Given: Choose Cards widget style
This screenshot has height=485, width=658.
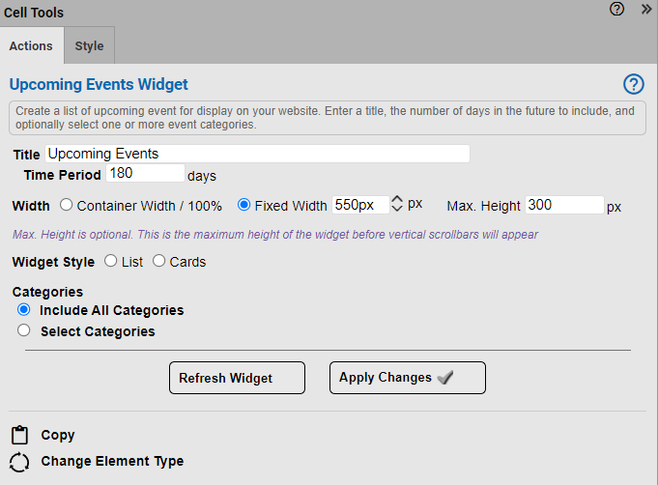Looking at the screenshot, I should (x=159, y=262).
